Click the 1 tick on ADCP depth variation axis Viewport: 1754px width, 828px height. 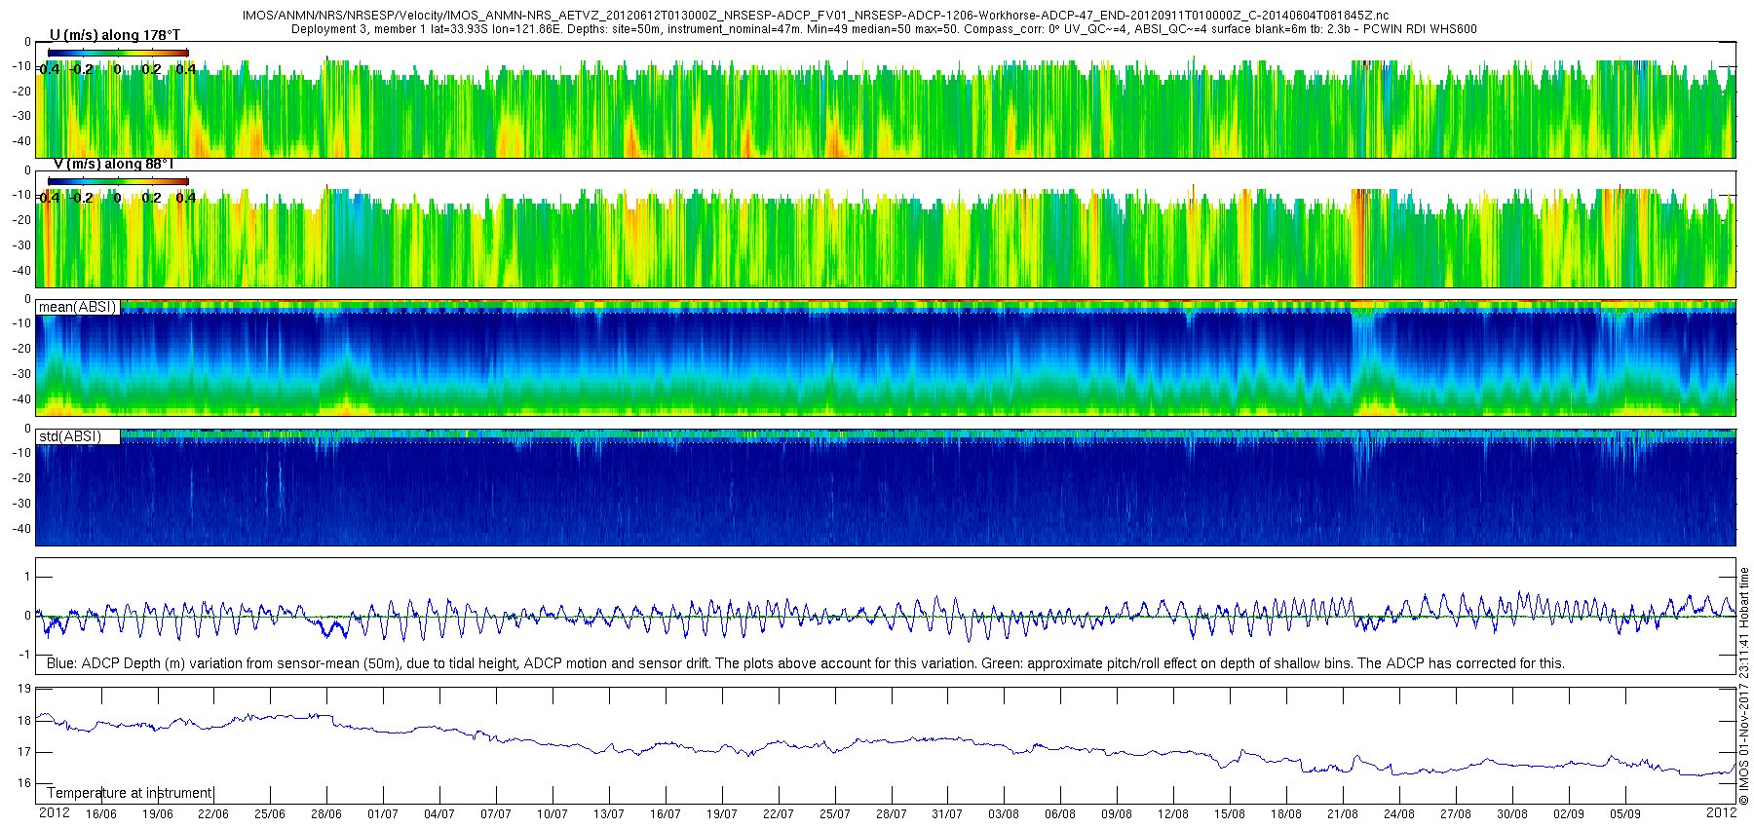(x=27, y=578)
